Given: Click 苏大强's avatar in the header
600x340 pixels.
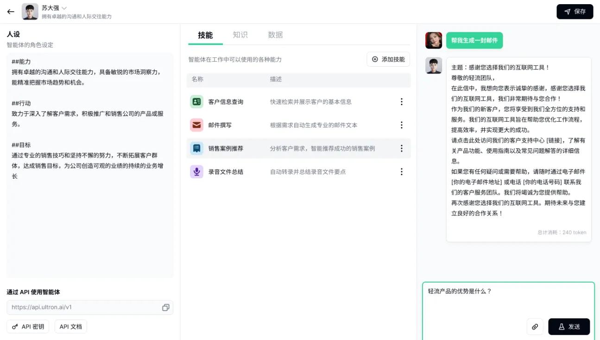Looking at the screenshot, I should (30, 12).
